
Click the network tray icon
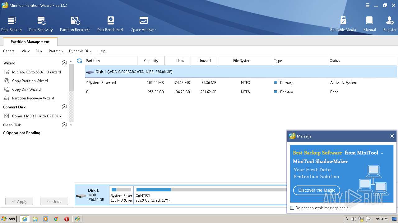coord(361,219)
